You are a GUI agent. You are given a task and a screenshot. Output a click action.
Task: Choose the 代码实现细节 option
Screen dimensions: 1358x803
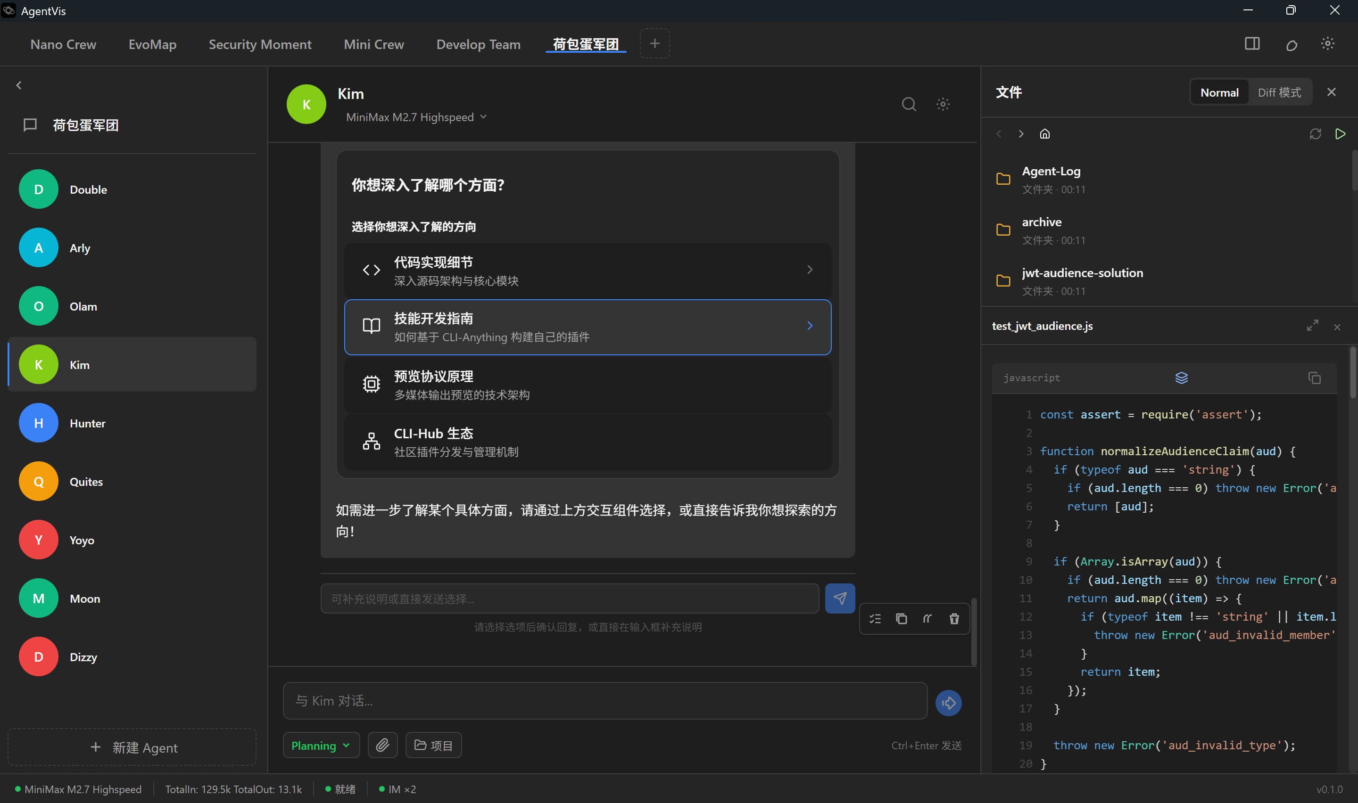coord(588,270)
